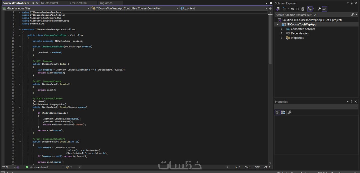Expand the Properties folder node
360x173 pixels.
tap(282, 38)
